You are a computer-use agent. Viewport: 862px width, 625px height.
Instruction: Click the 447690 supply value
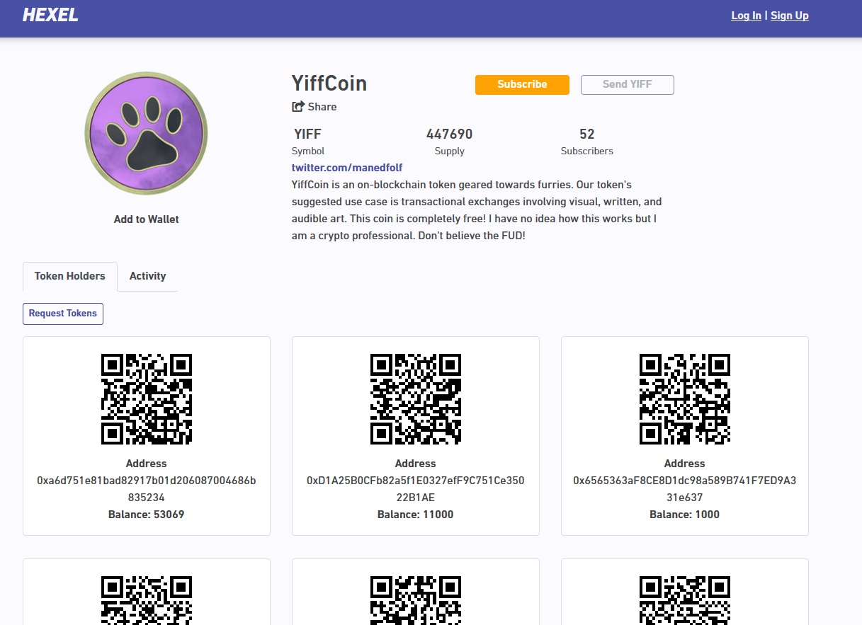point(449,134)
